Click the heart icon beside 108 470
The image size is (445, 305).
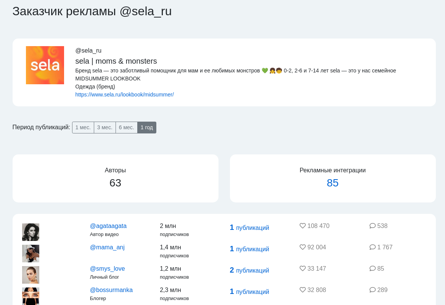pyautogui.click(x=302, y=226)
